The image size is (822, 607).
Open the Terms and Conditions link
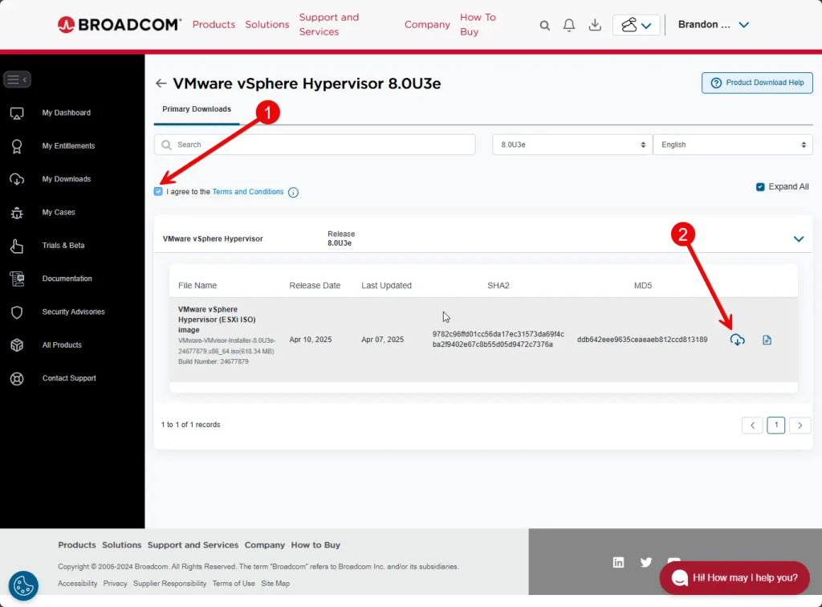(x=248, y=192)
